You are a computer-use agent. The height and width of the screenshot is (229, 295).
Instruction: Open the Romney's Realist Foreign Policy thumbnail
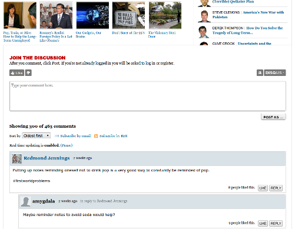tap(56, 15)
